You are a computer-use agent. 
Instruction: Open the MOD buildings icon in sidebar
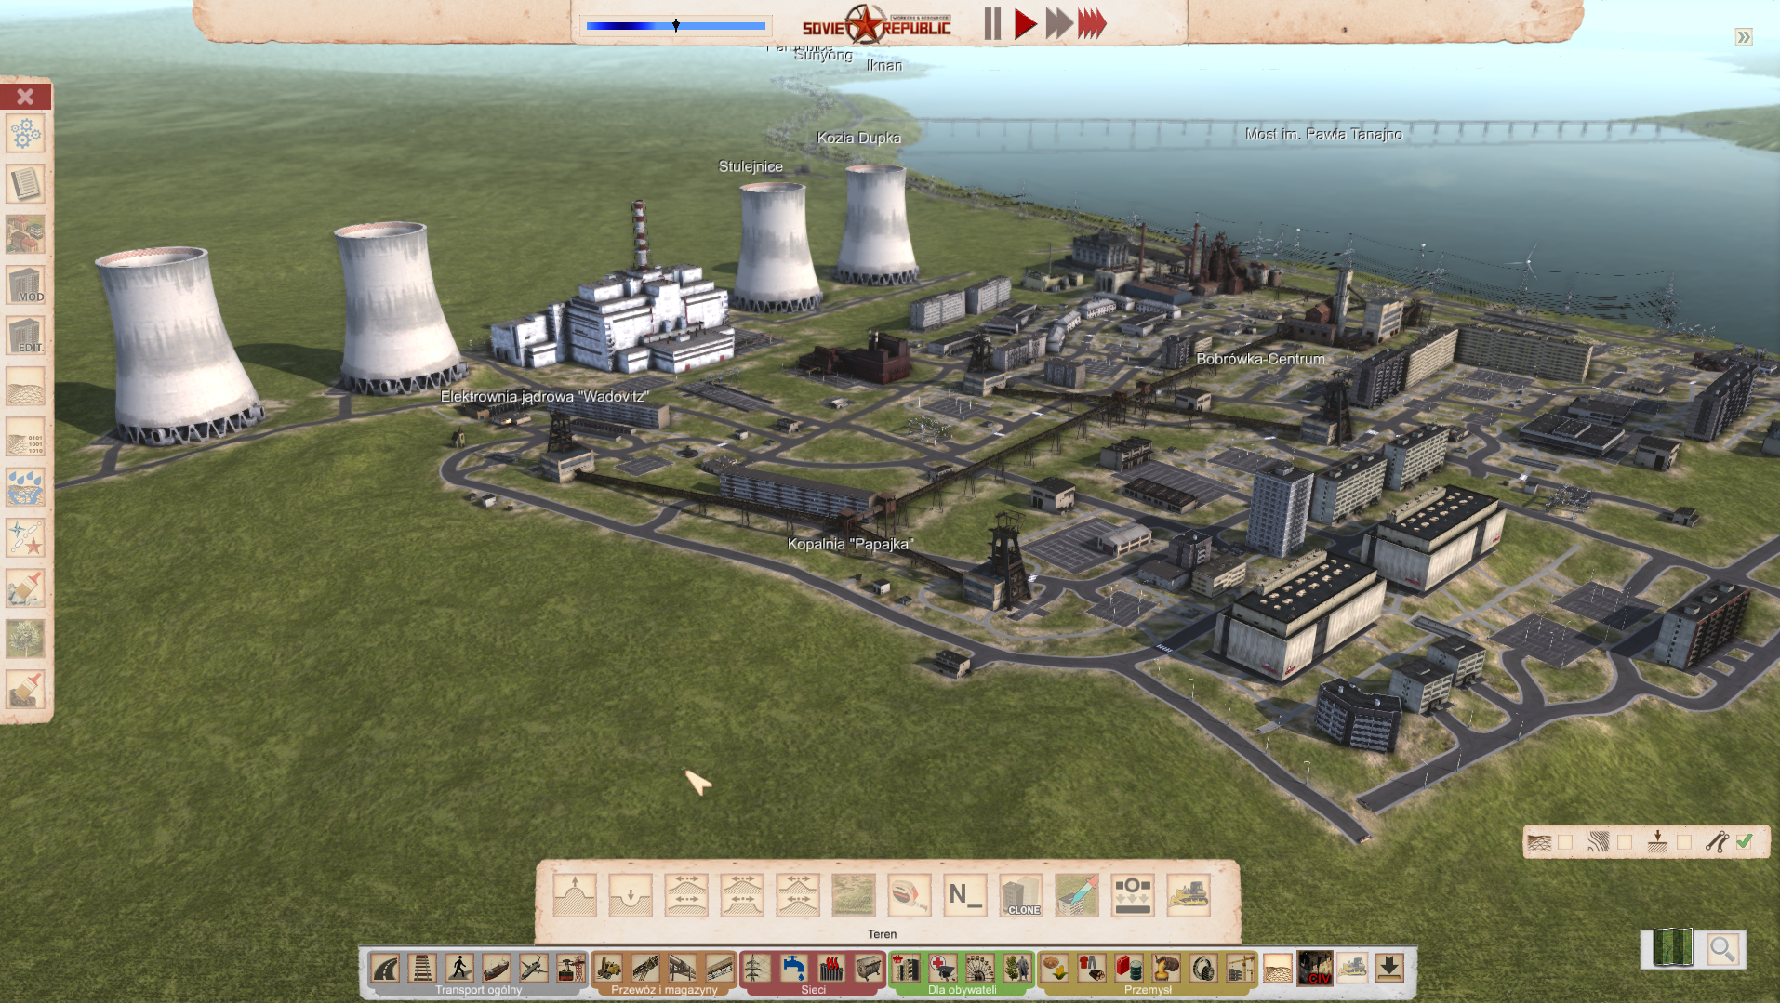[x=25, y=285]
